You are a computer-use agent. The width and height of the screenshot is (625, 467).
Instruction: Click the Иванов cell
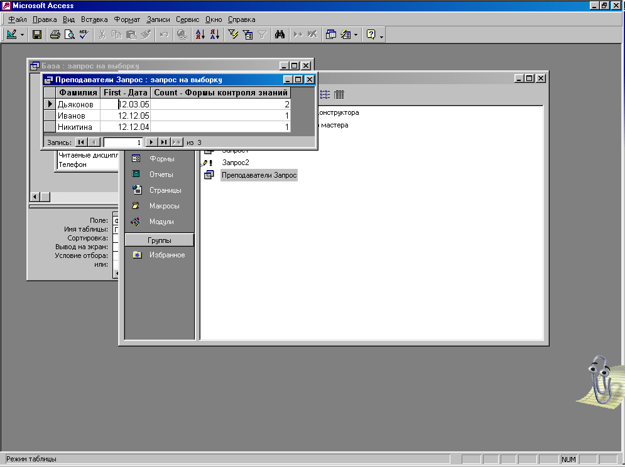(x=78, y=115)
